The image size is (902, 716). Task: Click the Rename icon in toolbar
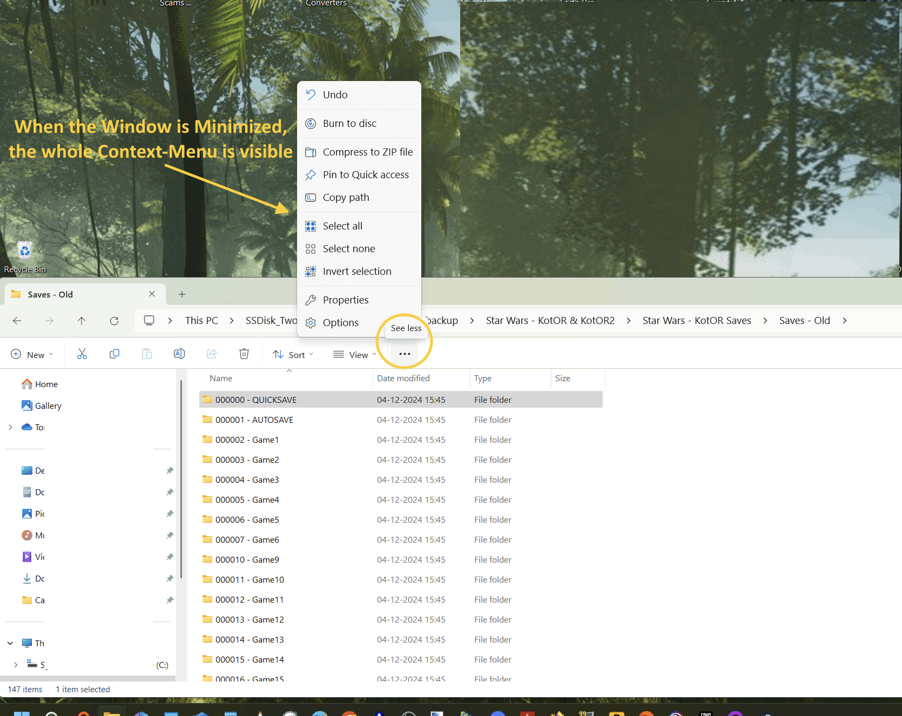pos(179,354)
